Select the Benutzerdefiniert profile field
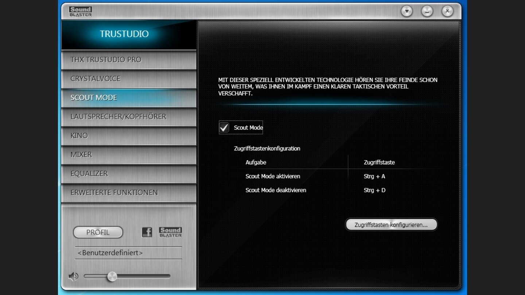This screenshot has width=525, height=295. [128, 253]
